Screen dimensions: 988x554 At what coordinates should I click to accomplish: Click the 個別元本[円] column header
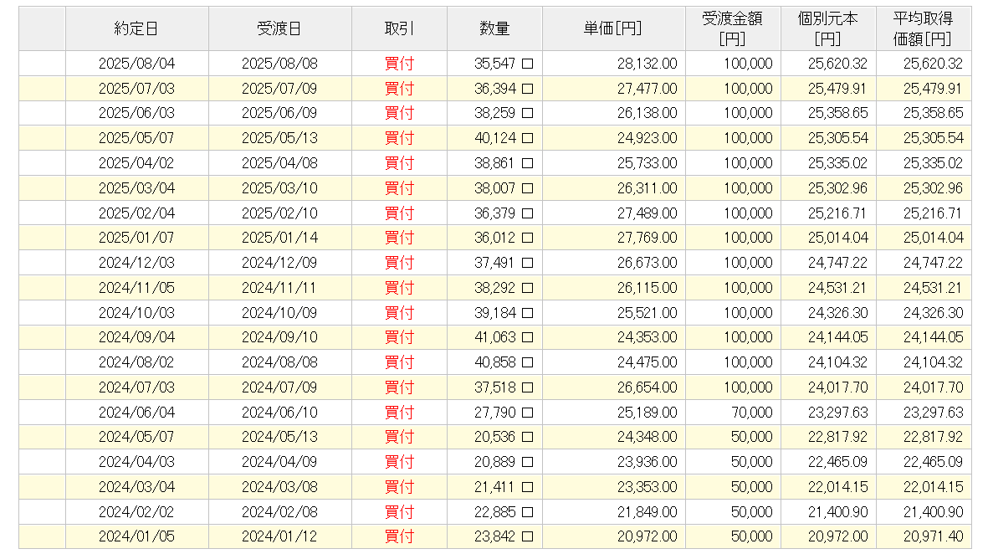pyautogui.click(x=827, y=28)
